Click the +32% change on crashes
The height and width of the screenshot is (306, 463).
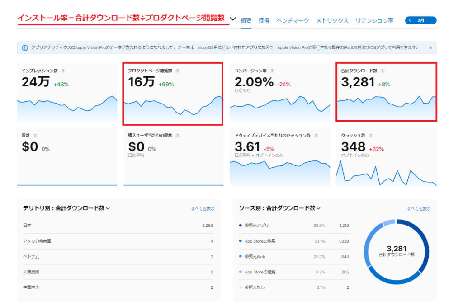point(377,149)
